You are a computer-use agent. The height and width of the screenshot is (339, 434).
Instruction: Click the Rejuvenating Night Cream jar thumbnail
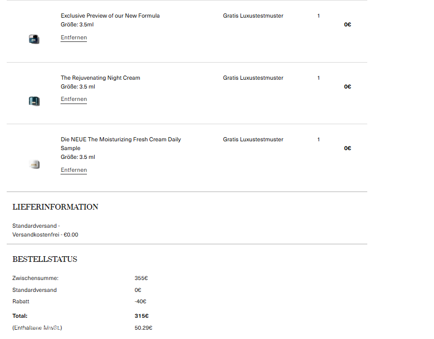(34, 101)
